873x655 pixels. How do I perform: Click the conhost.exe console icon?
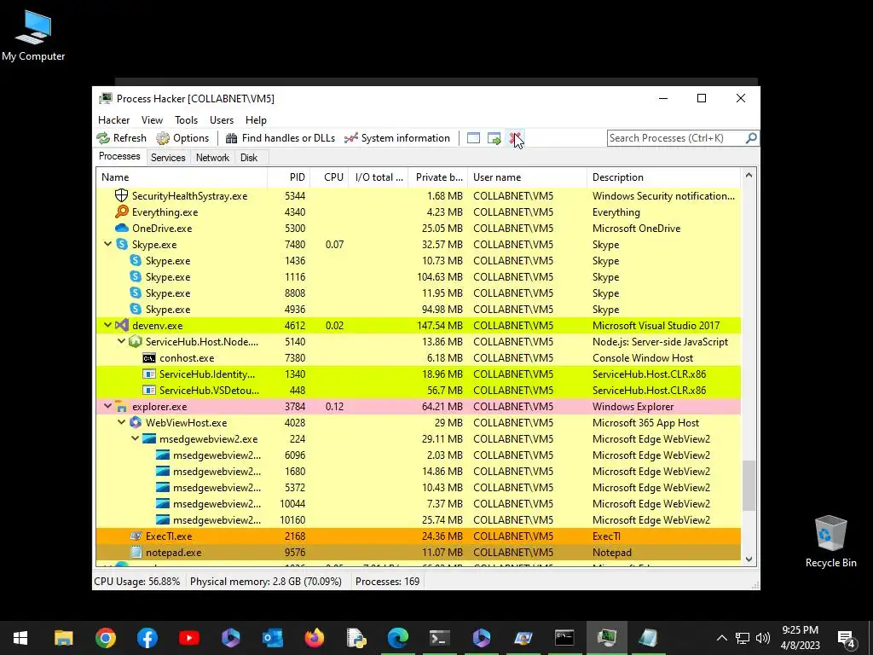tap(148, 357)
